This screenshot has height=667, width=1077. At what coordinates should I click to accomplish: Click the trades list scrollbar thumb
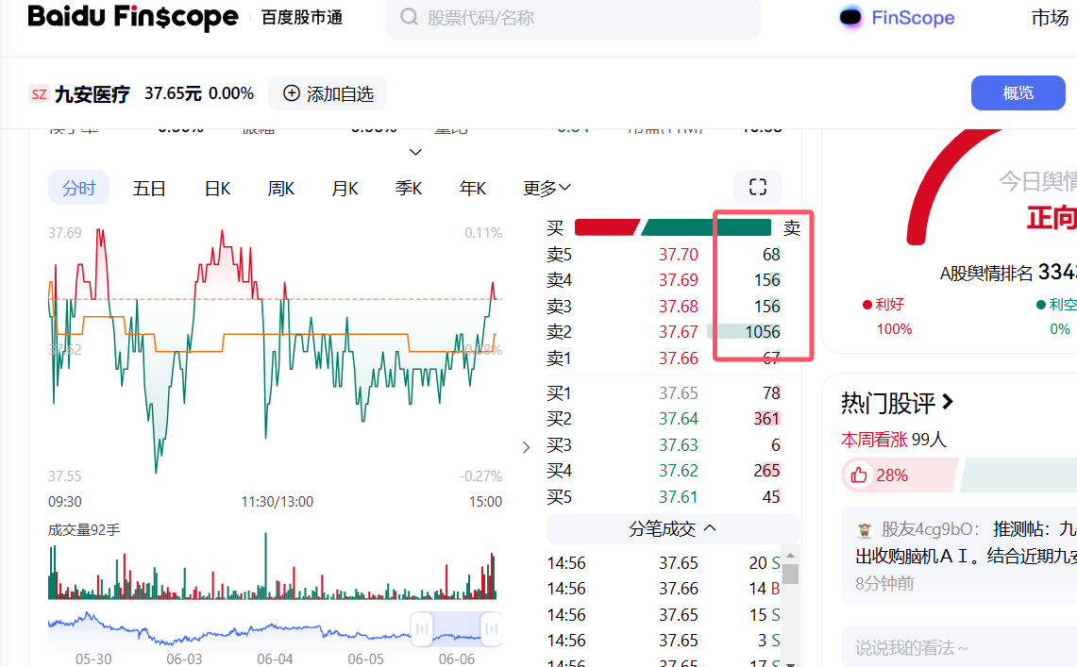pyautogui.click(x=791, y=574)
